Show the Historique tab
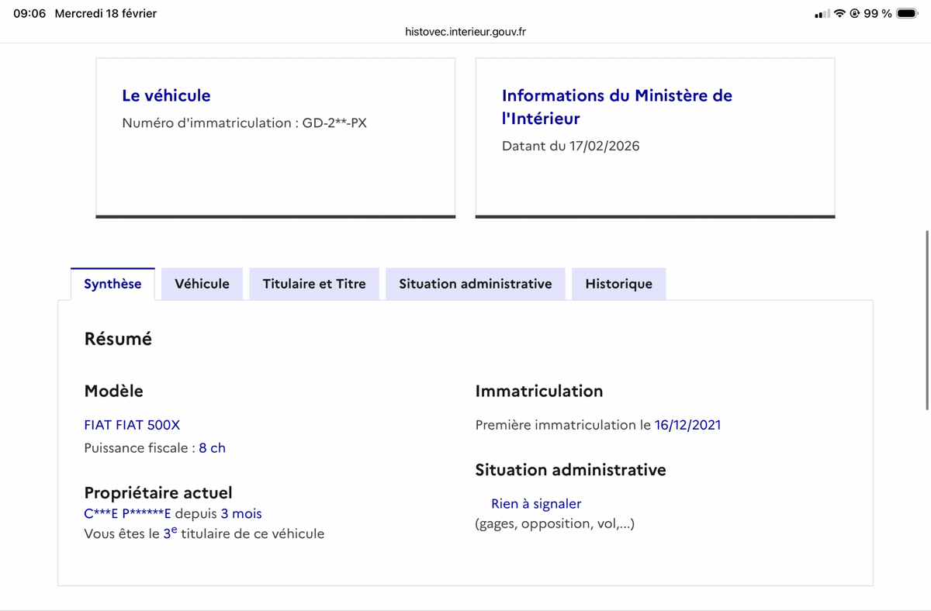Viewport: 931px width, 611px height. (618, 284)
